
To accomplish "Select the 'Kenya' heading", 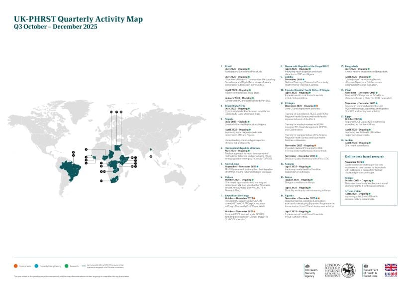I will point(288,177).
